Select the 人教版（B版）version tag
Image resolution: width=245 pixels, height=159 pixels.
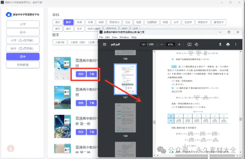[x=83, y=42]
